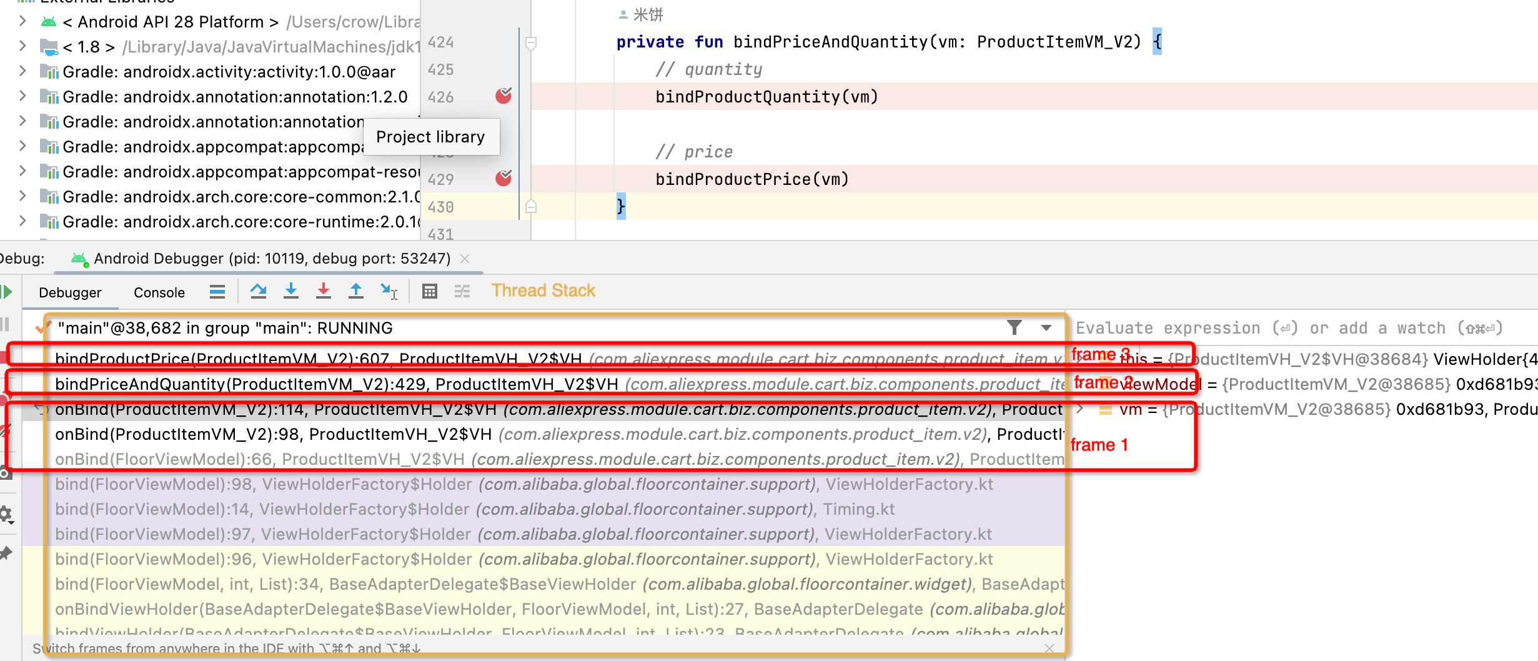
Task: Open the thread selector dropdown arrow
Action: pos(1046,328)
